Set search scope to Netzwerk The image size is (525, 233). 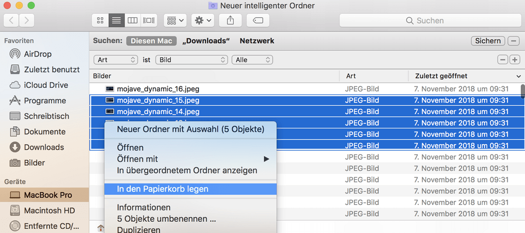(257, 41)
